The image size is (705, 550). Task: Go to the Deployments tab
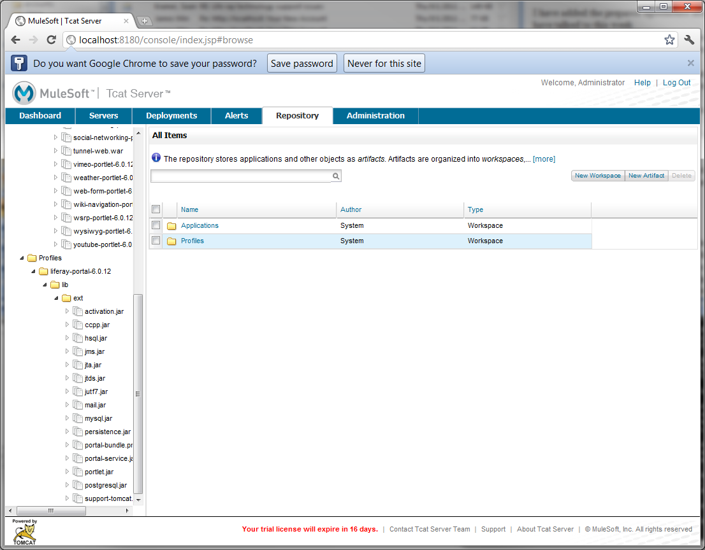pyautogui.click(x=171, y=115)
